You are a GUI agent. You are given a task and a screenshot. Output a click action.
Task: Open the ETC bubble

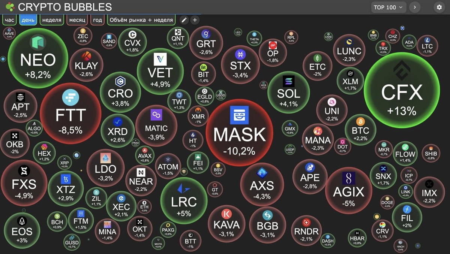tap(318, 66)
